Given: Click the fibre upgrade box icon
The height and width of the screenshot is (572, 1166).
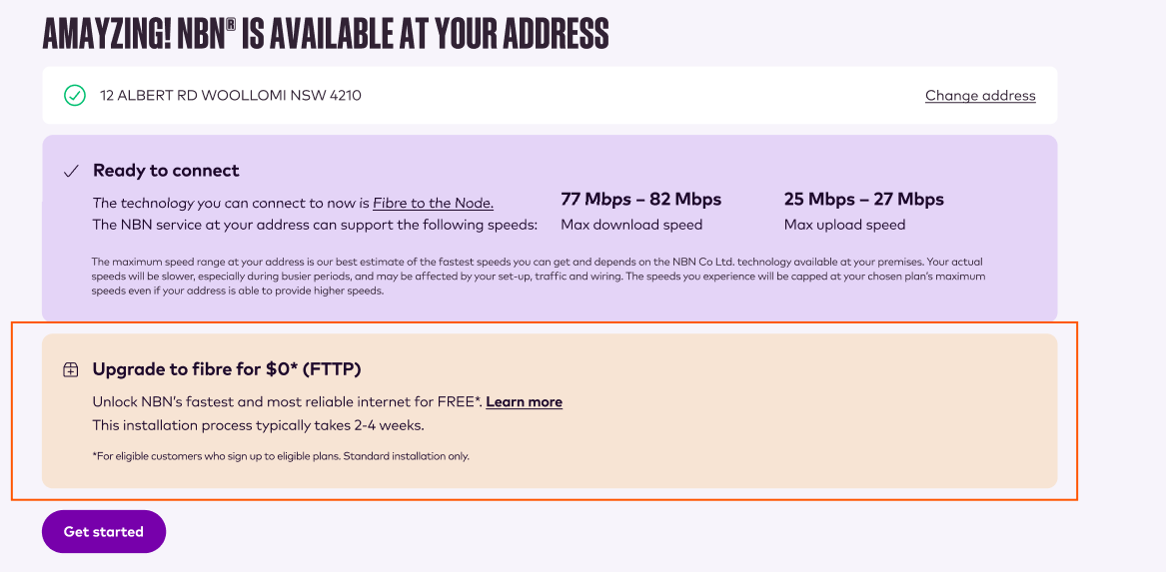Looking at the screenshot, I should 71,370.
